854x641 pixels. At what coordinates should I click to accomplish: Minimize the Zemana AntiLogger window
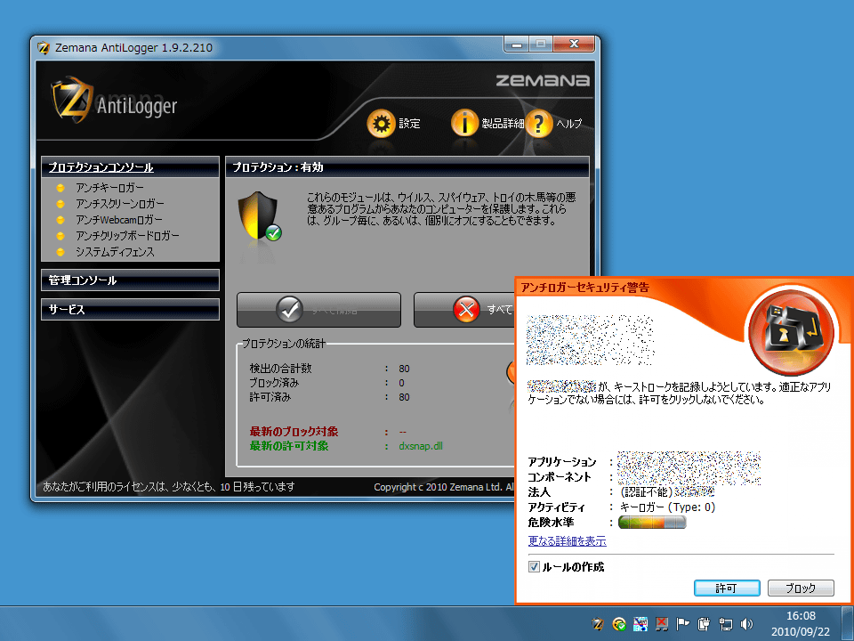(516, 45)
